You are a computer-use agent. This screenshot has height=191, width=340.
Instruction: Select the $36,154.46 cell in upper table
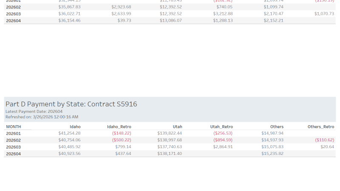point(69,20)
